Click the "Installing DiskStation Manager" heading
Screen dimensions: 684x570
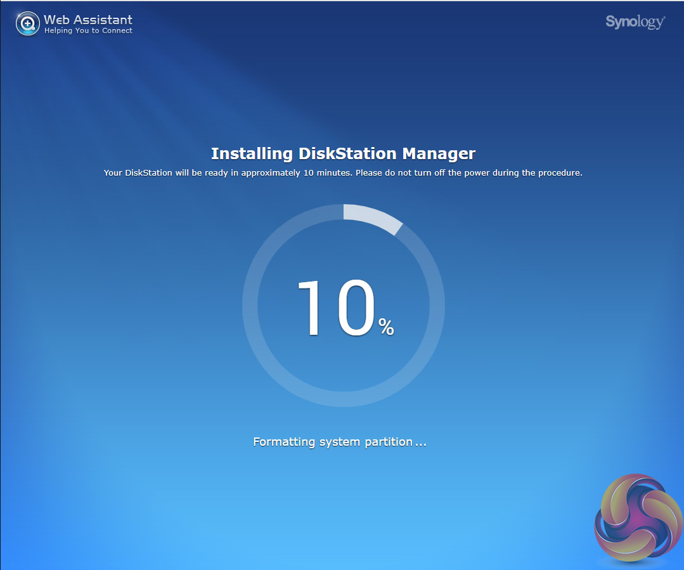point(343,153)
